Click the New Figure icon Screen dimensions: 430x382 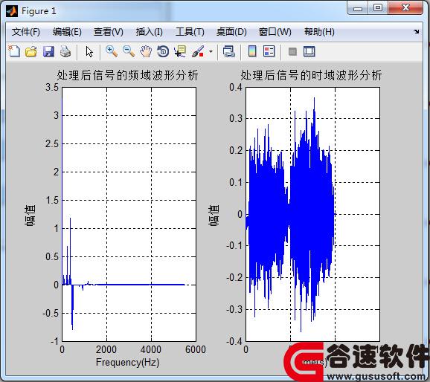tap(14, 51)
